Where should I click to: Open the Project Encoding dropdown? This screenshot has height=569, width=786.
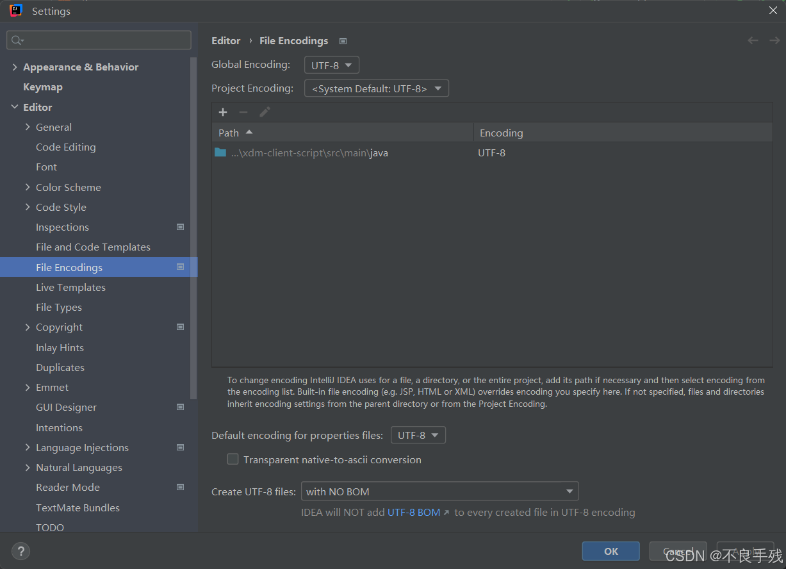(376, 88)
